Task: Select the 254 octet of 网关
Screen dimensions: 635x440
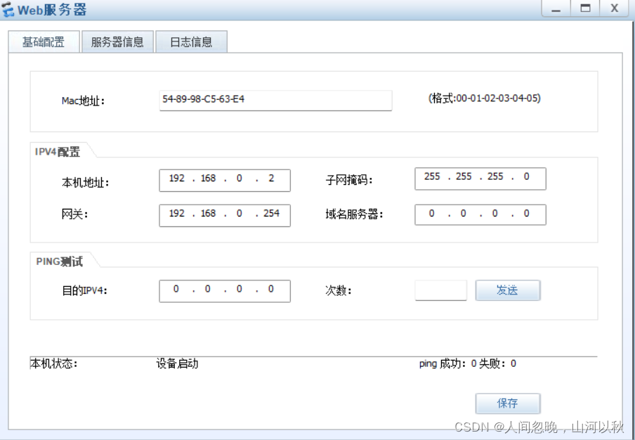Action: pos(271,214)
